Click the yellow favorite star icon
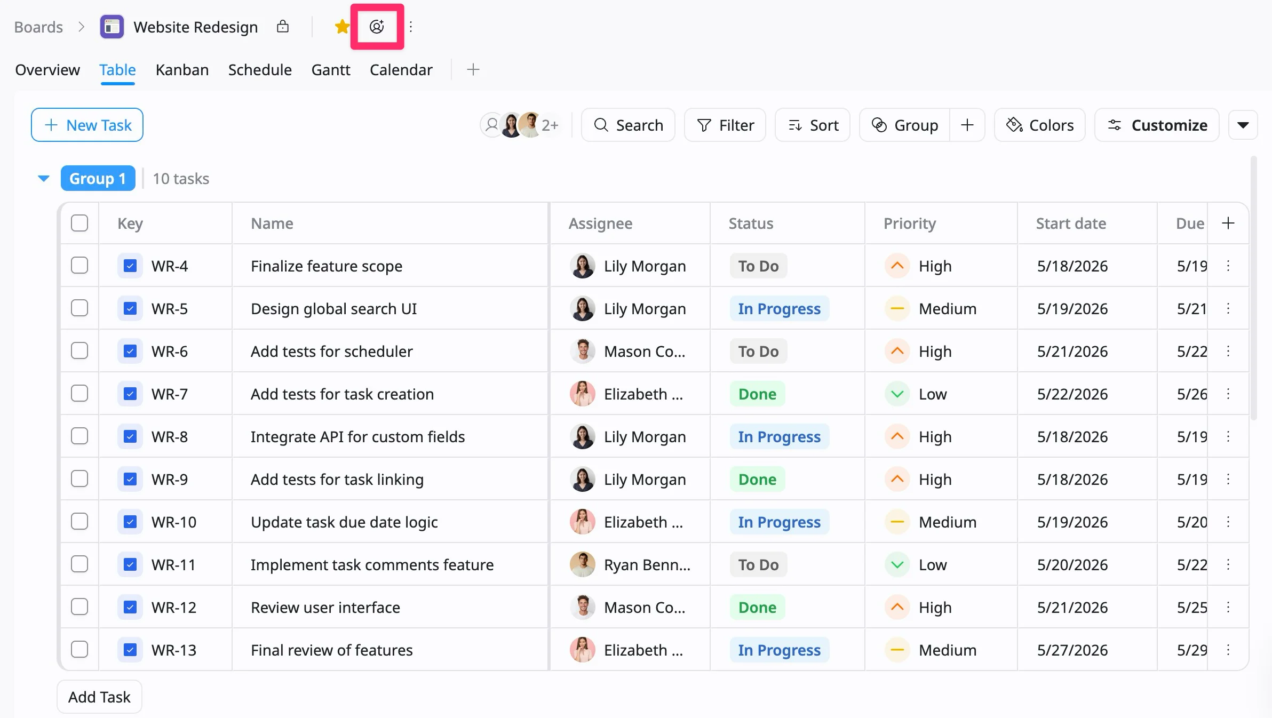This screenshot has width=1272, height=718. 342,27
